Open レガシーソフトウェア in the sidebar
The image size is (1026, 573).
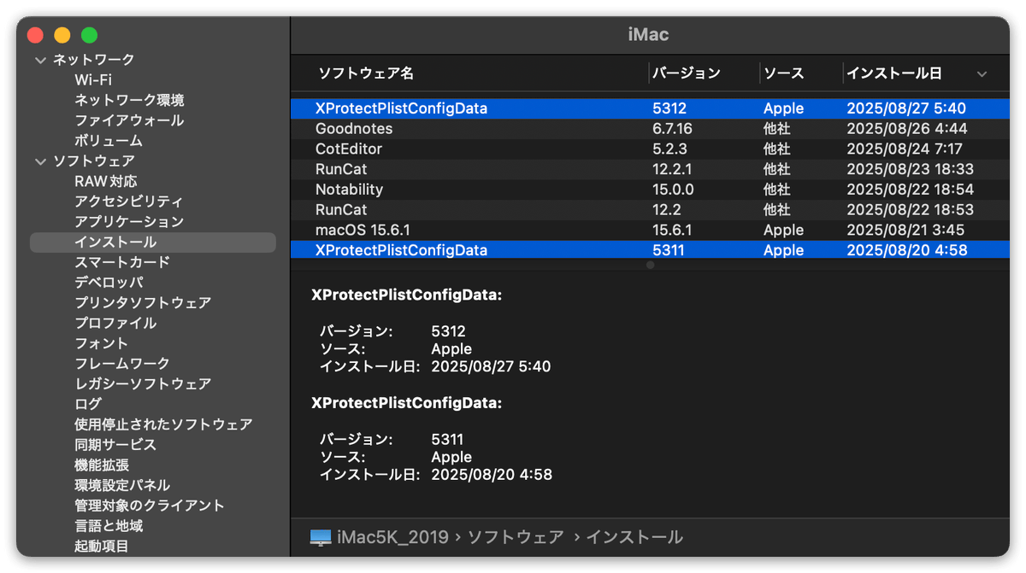(143, 384)
